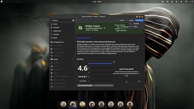Click the review carousel page dot
The image size is (194, 109).
[x=127, y=82]
